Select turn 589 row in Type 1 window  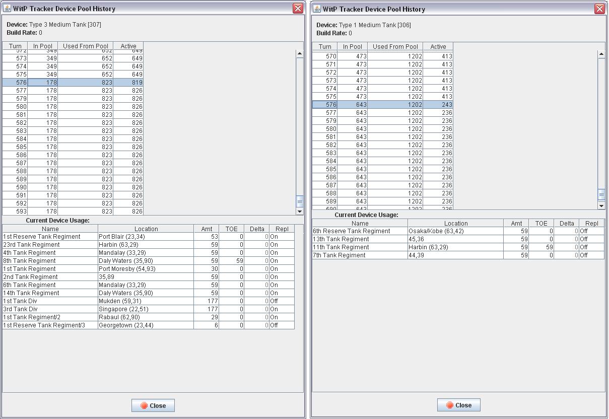point(383,201)
